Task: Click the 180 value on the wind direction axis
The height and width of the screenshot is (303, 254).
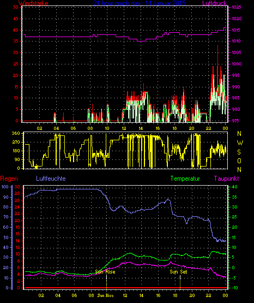Action: (x=16, y=151)
